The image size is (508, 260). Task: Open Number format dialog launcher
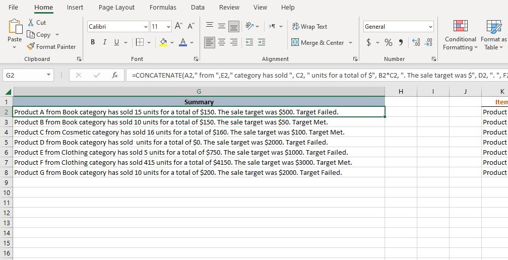point(434,59)
